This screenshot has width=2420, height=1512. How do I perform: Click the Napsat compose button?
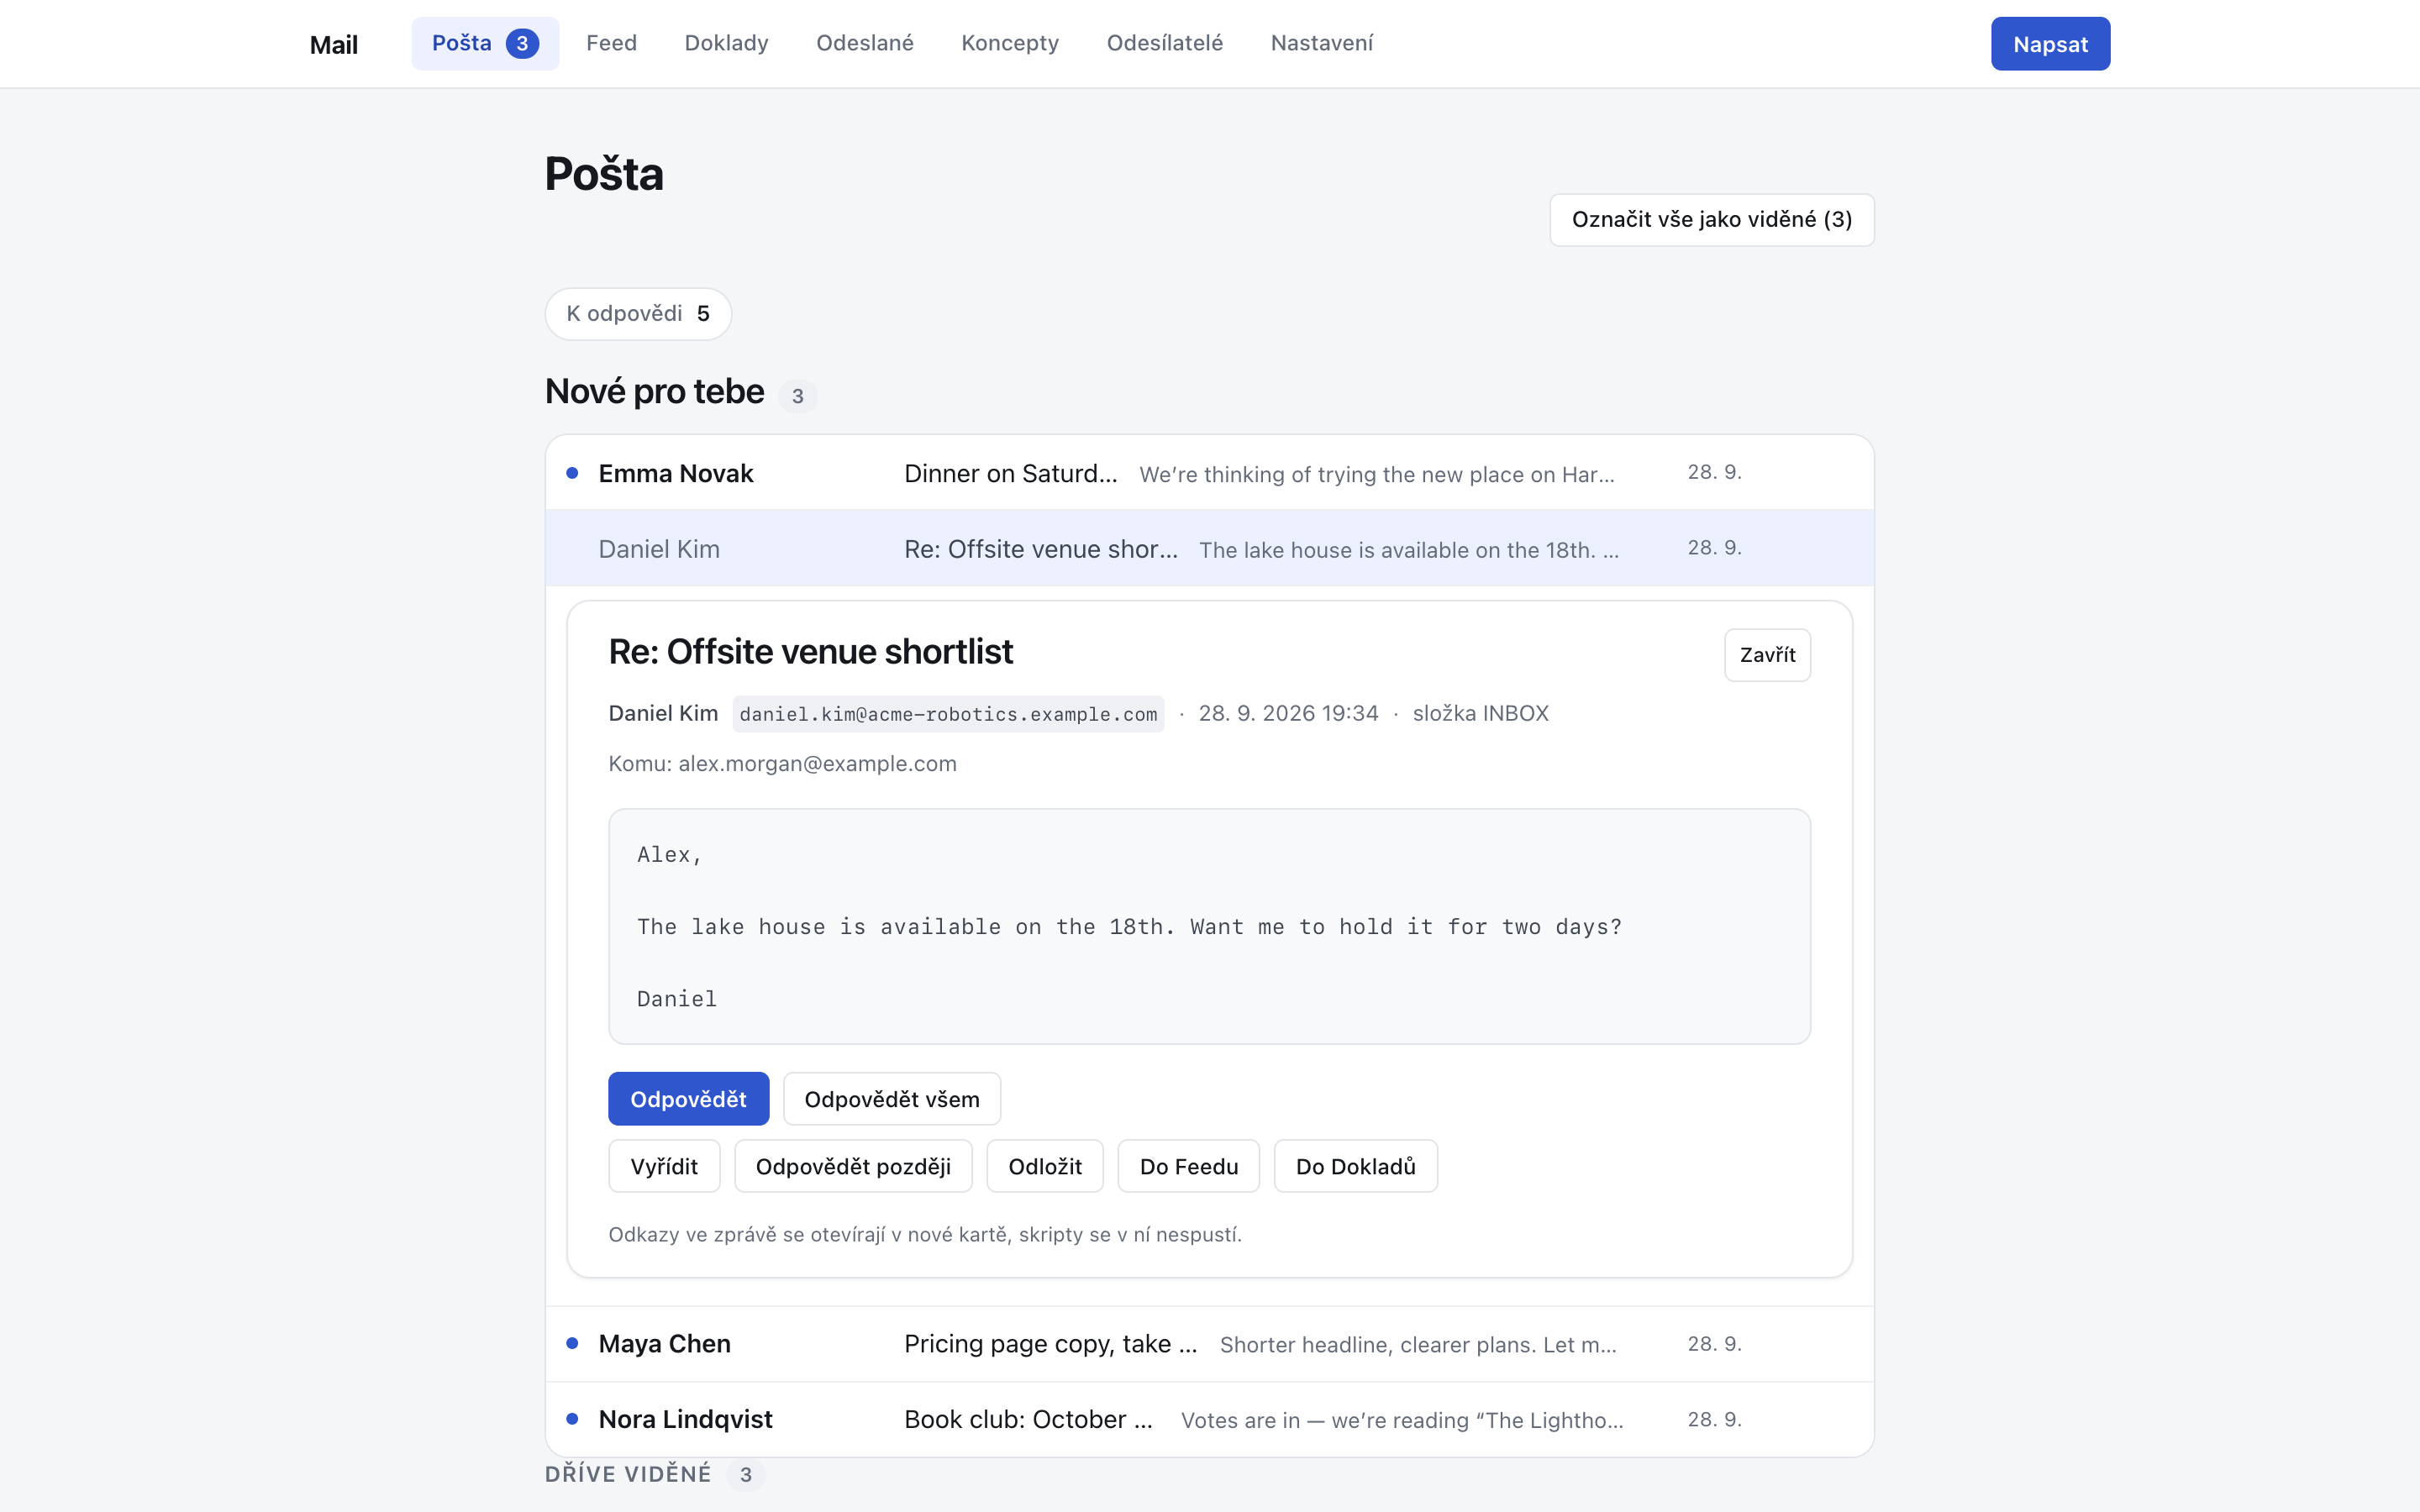(x=2050, y=44)
